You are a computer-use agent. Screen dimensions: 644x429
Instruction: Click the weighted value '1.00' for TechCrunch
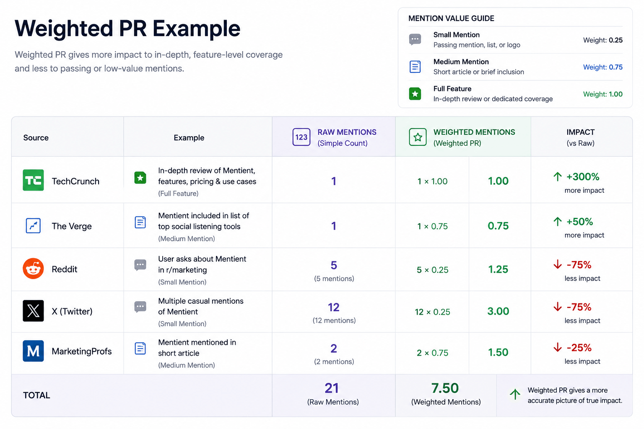[498, 181]
